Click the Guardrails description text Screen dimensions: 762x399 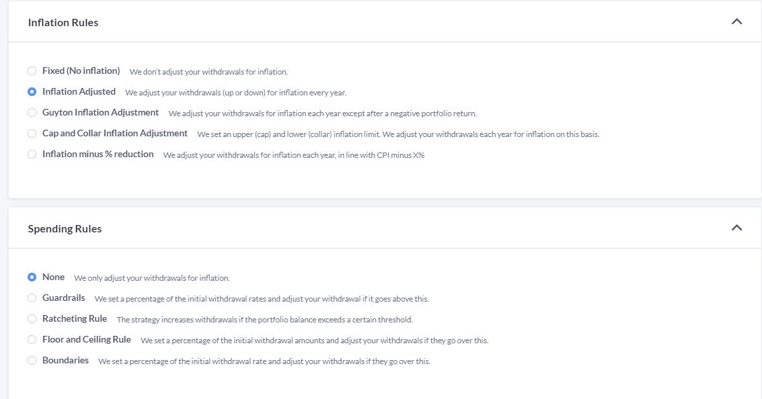(261, 299)
